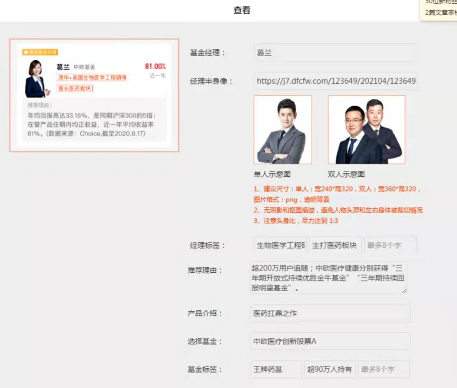
Task: Click the 清华+美国生物医学工程硕博 tag in preview
Action: (92, 78)
